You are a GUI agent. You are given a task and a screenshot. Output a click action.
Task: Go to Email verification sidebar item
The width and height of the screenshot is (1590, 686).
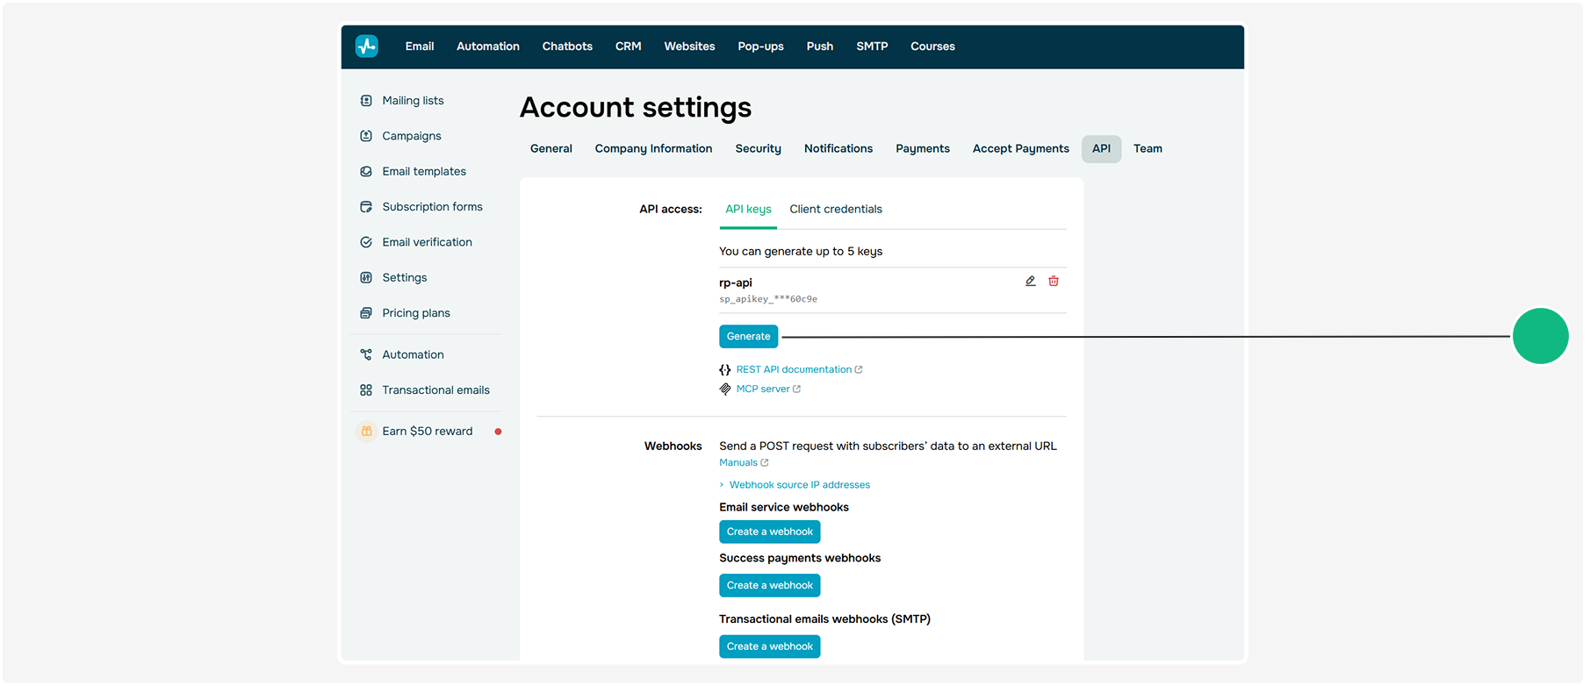click(427, 242)
